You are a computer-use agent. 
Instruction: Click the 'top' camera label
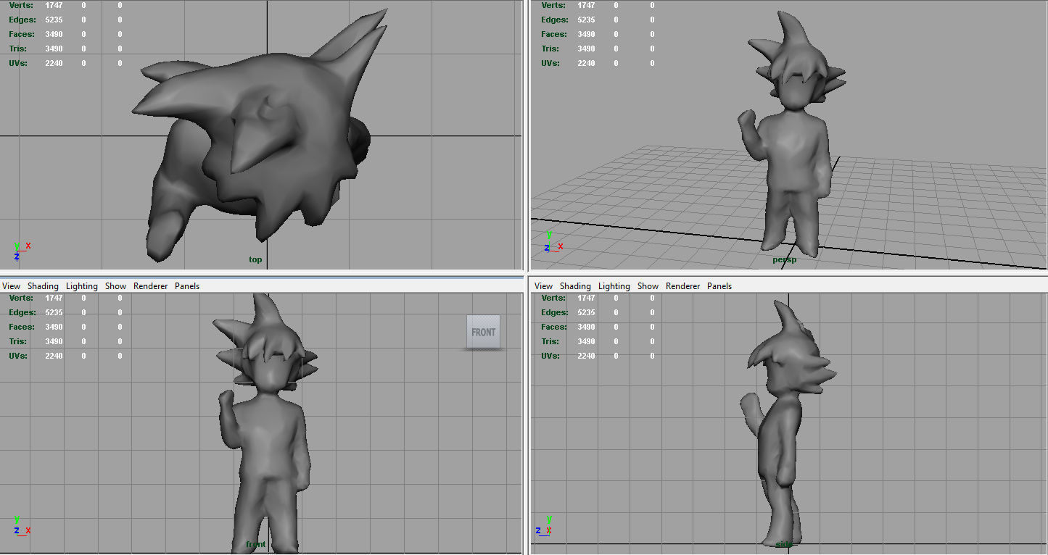(255, 259)
